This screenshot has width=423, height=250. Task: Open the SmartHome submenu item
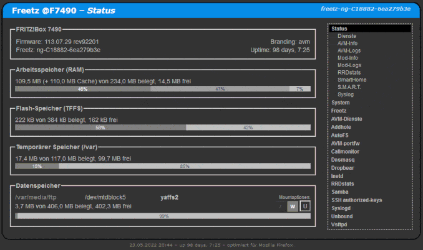click(x=352, y=80)
